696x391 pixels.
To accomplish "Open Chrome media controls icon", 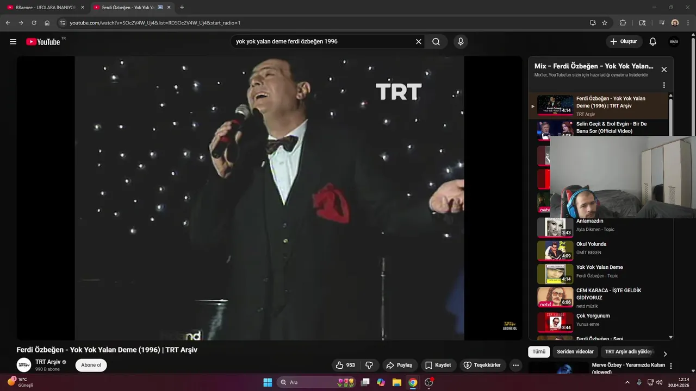I will [x=662, y=23].
